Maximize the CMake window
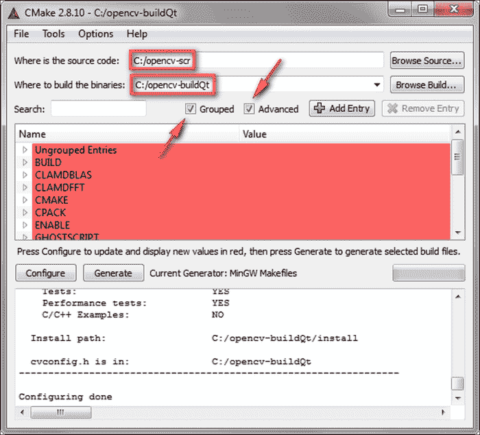 tap(423, 9)
